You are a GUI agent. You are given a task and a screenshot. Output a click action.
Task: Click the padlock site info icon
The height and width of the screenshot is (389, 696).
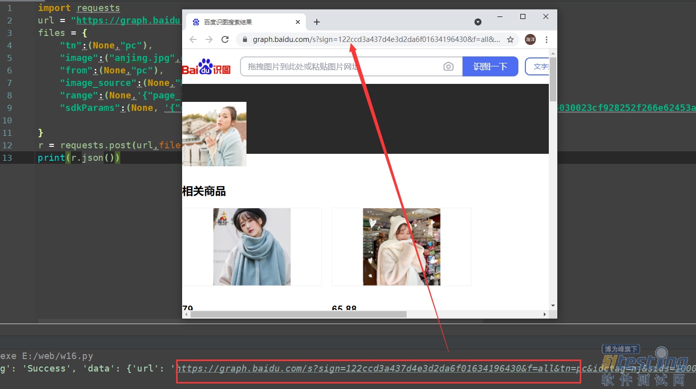(x=244, y=39)
